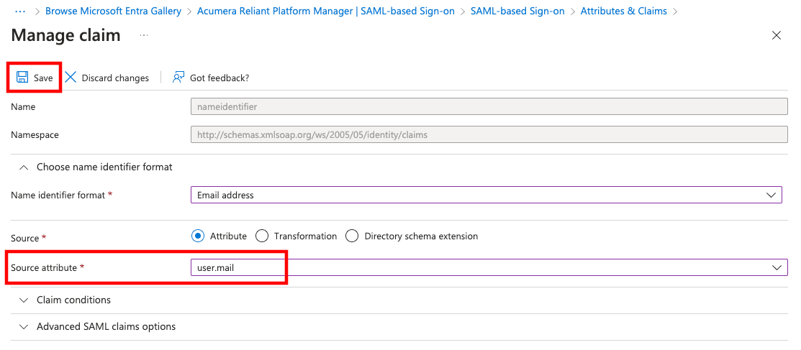The height and width of the screenshot is (350, 801).
Task: Click the disabled Namespace field
Action: tap(489, 134)
